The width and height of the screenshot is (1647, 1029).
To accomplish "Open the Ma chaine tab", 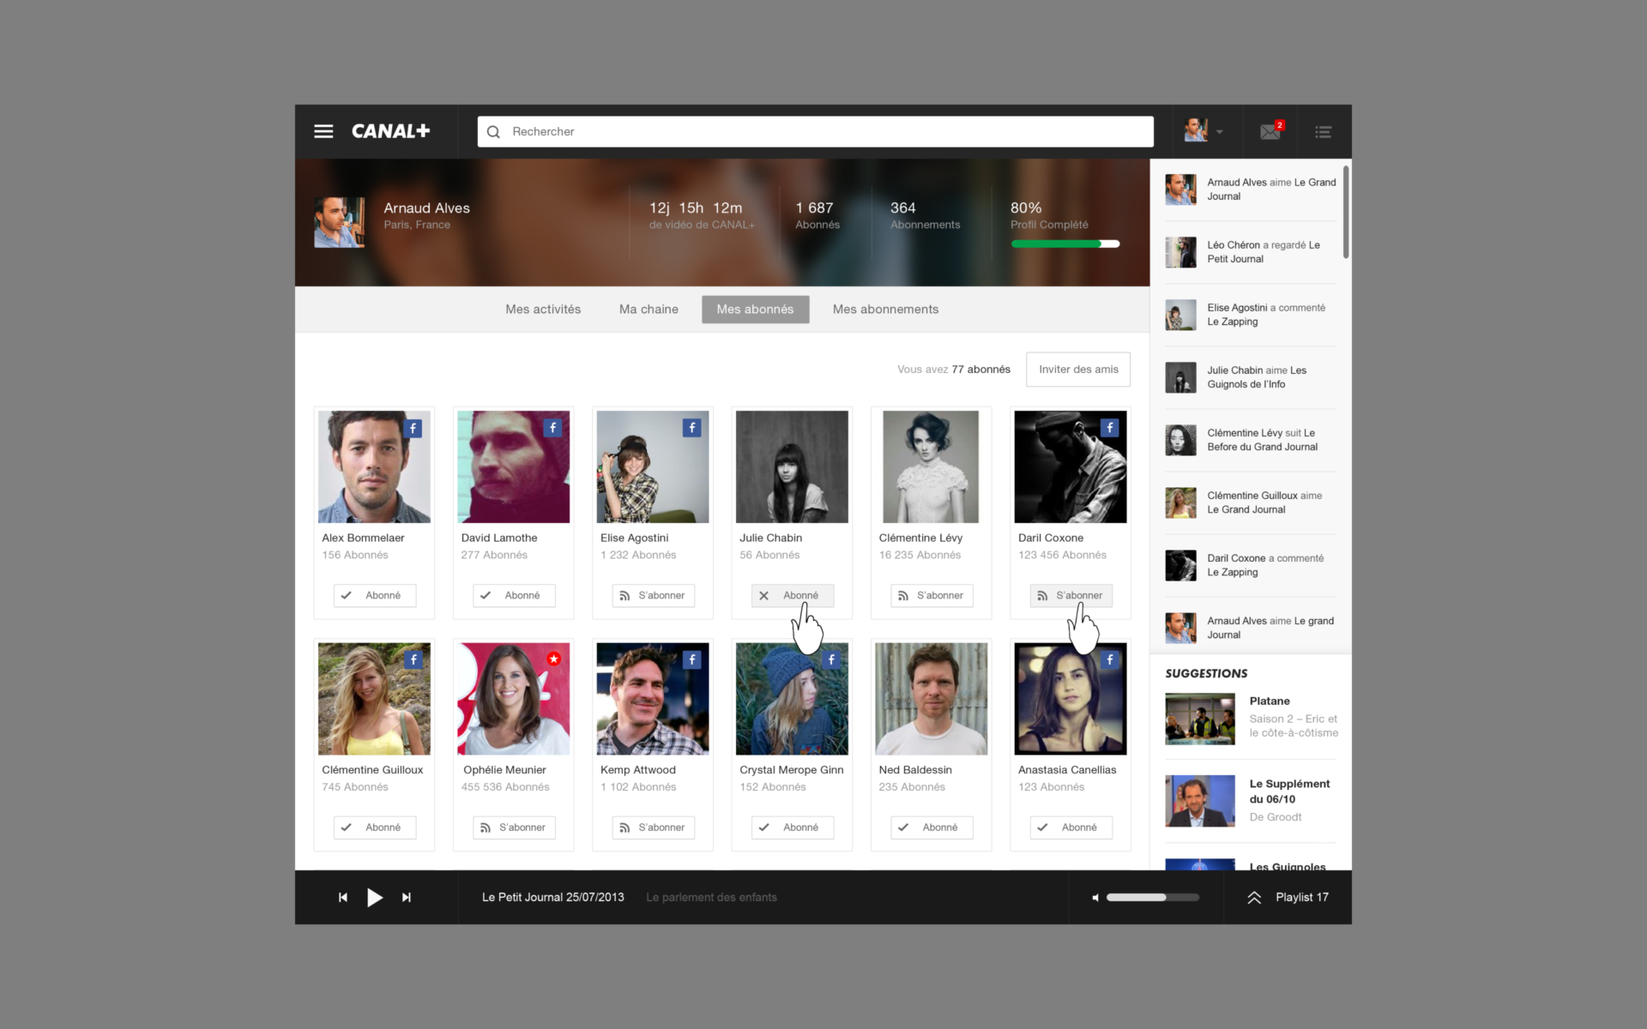I will click(x=649, y=310).
